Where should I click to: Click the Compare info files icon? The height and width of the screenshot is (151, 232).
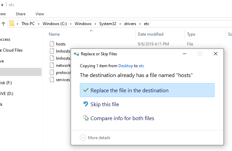coord(86,118)
